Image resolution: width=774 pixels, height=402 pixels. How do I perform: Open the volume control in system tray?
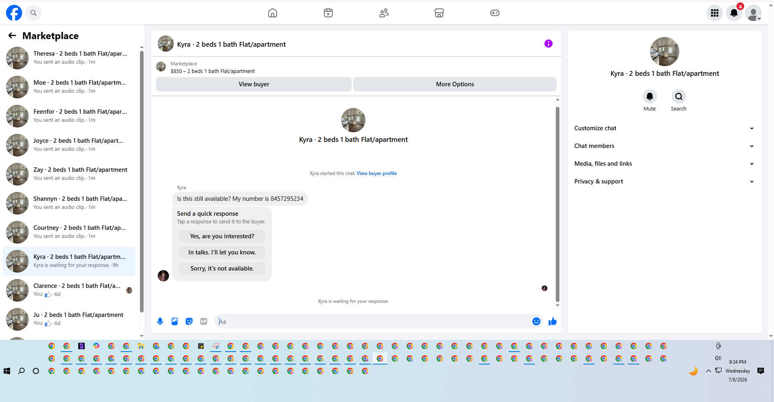718,358
